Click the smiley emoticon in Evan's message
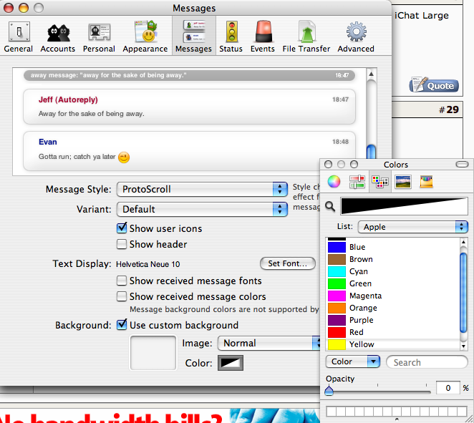Screen dimensions: 474x423 pyautogui.click(x=124, y=157)
